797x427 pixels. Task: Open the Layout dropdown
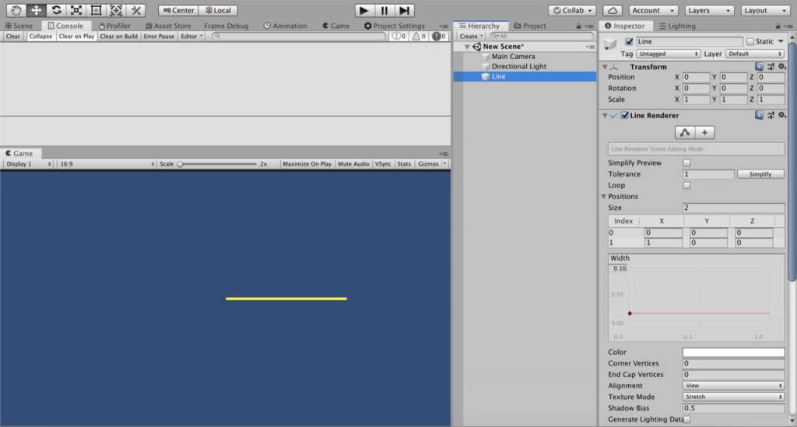point(764,10)
